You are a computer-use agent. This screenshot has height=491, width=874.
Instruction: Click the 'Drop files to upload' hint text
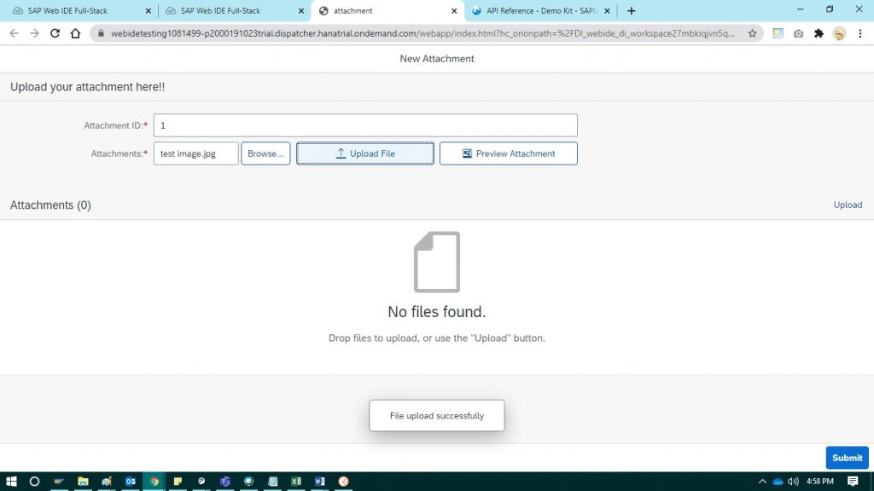[x=437, y=338]
